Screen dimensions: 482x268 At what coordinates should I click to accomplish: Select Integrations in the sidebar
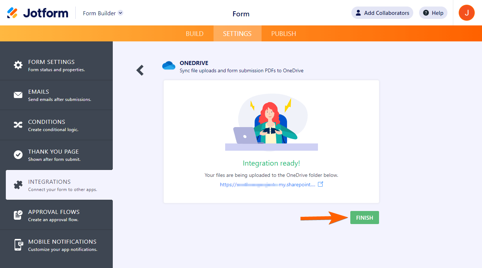coord(59,185)
